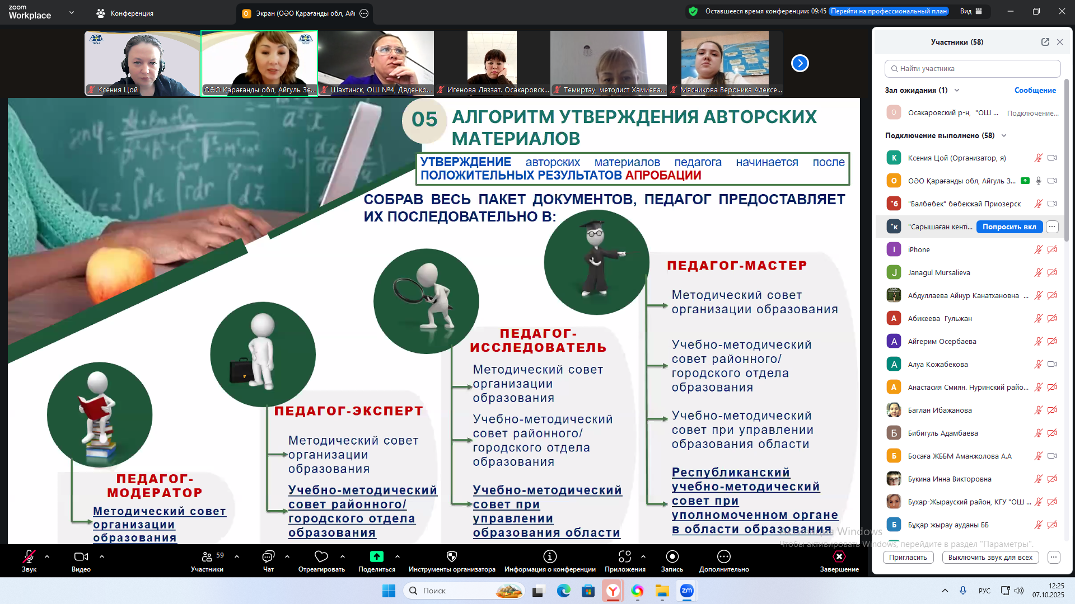Open the Apps icon in toolbar
Viewport: 1075px width, 604px height.
point(625,556)
